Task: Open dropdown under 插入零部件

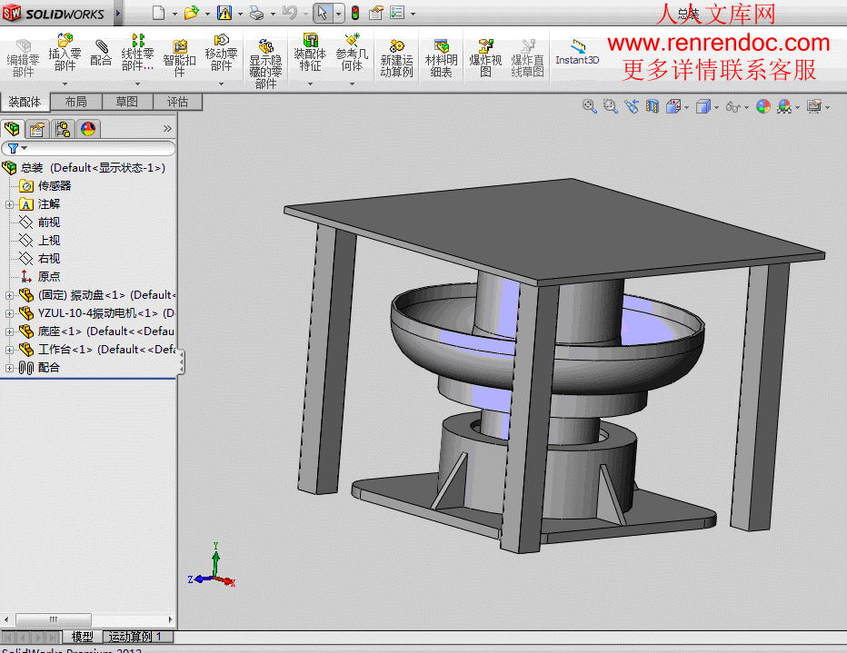Action: coord(65,84)
